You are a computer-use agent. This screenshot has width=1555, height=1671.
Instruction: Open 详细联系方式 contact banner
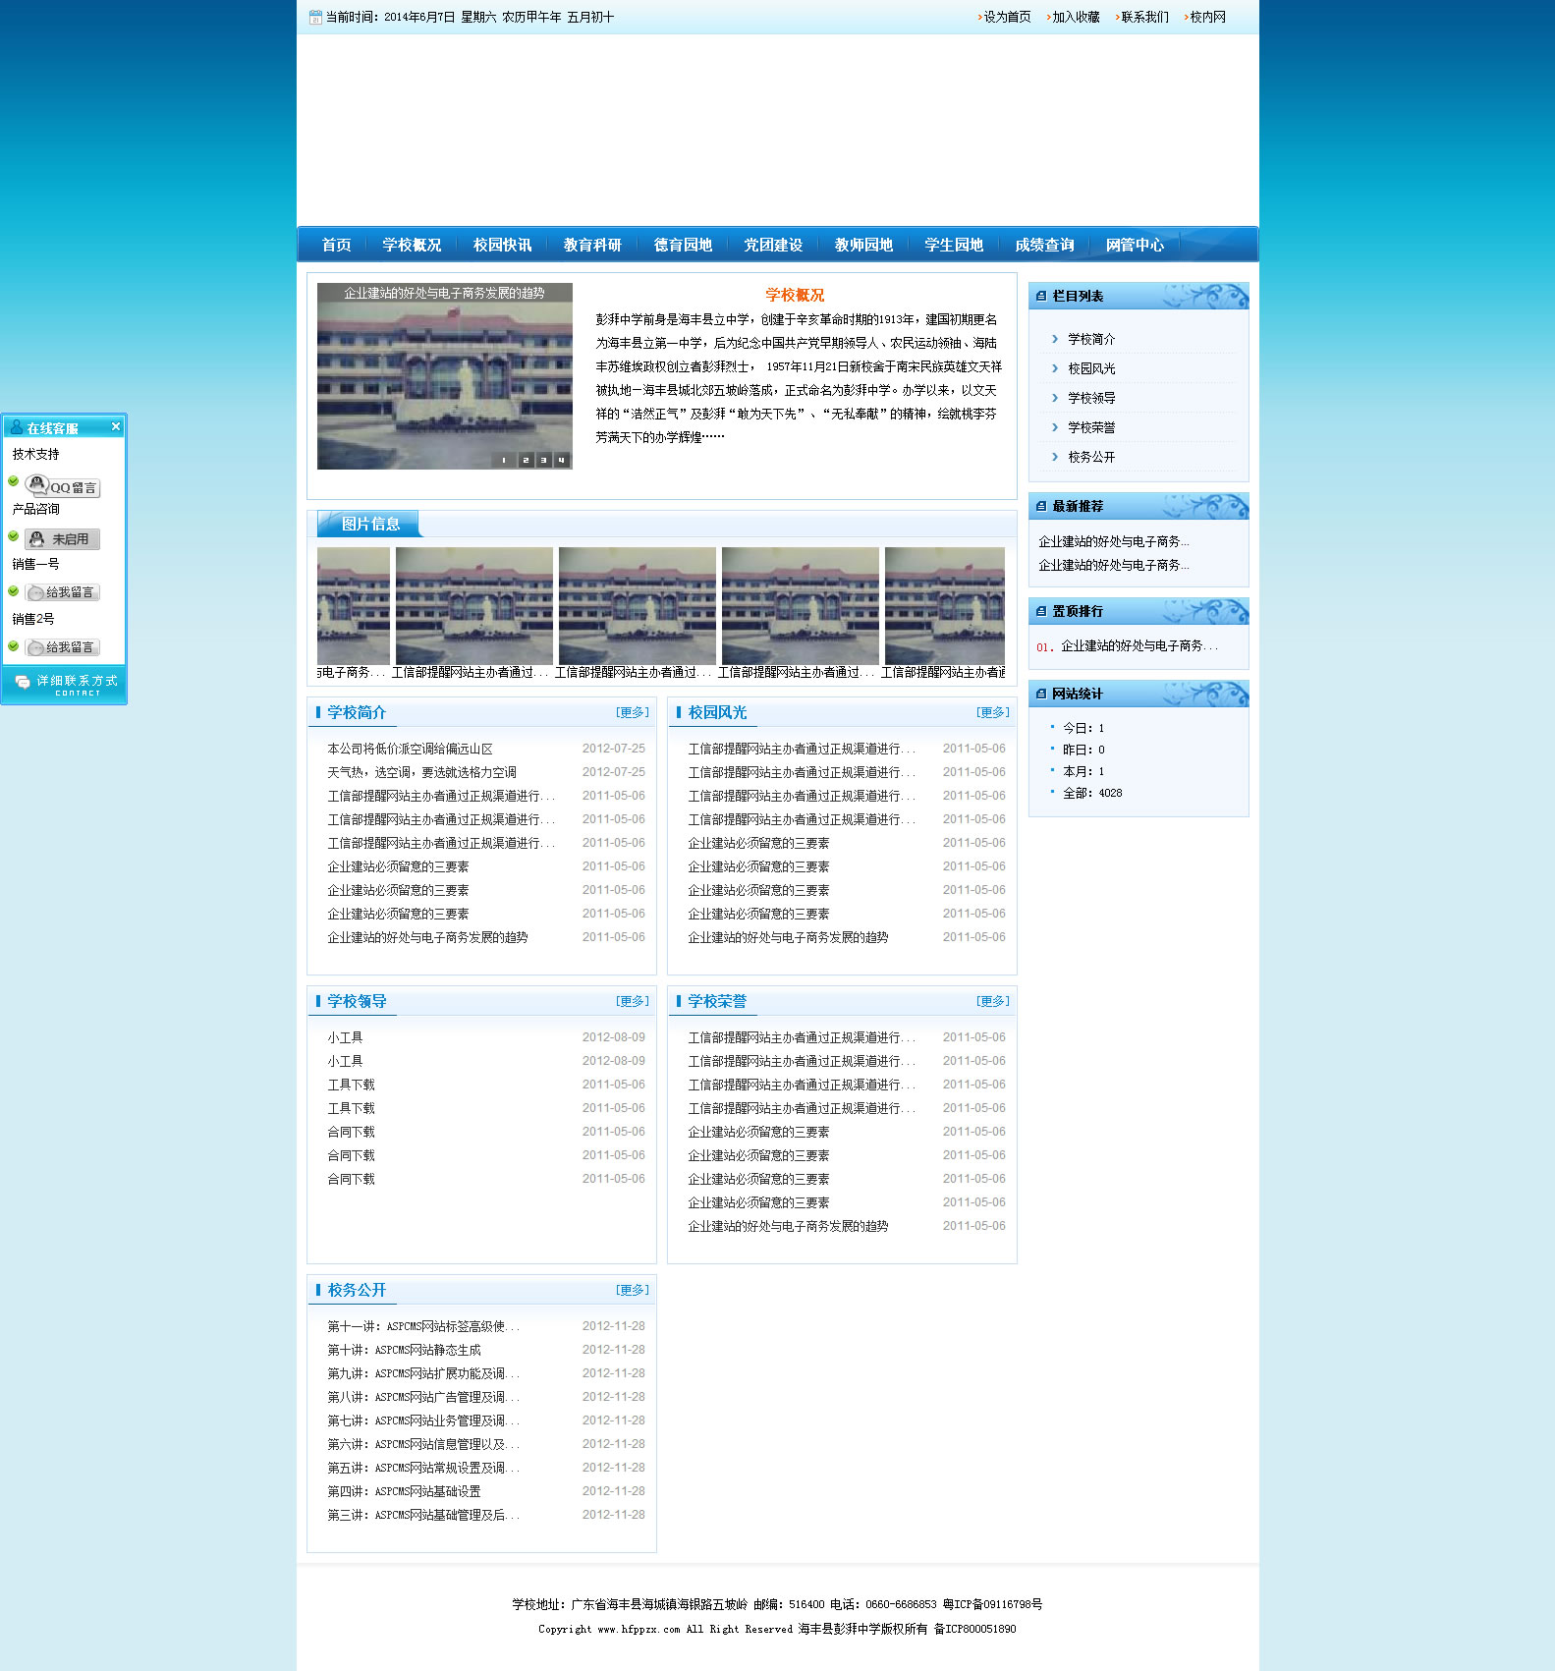pos(65,685)
